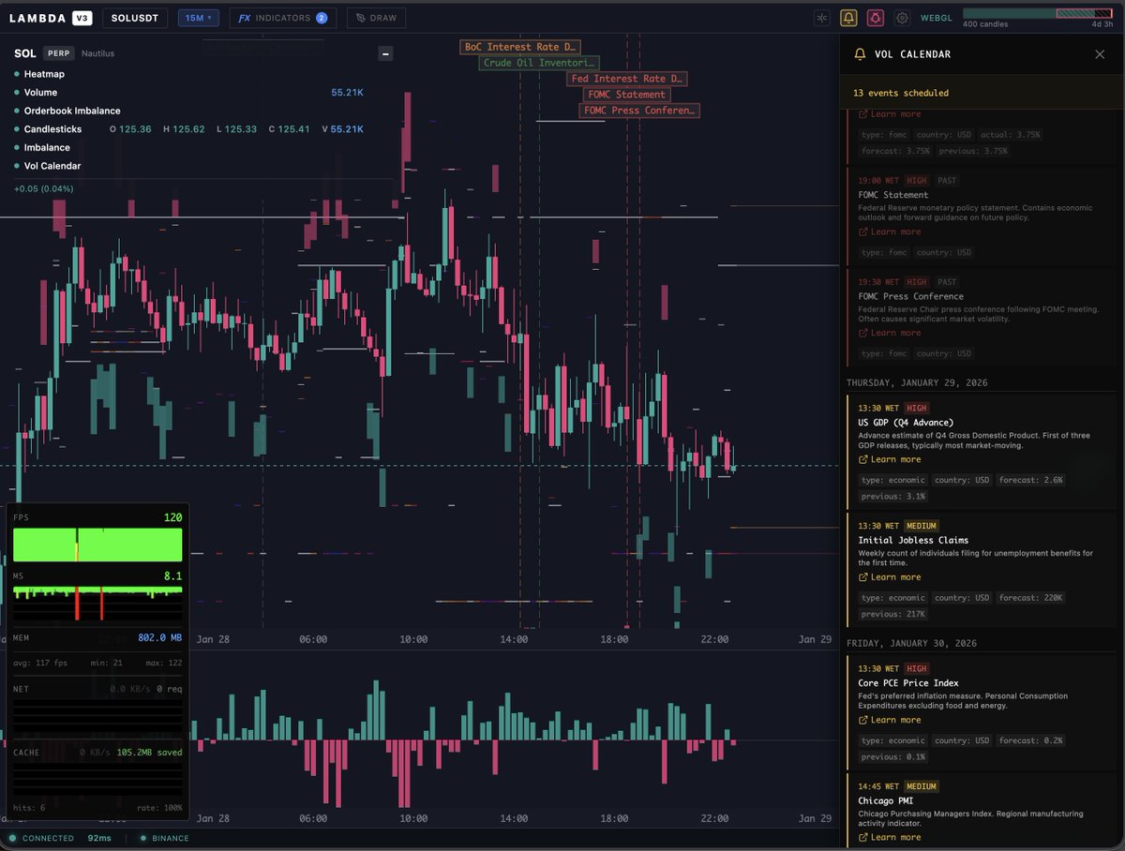Screen dimensions: 1125x851
Task: Click the FOMC Press Conference chart marker
Action: 639,111
